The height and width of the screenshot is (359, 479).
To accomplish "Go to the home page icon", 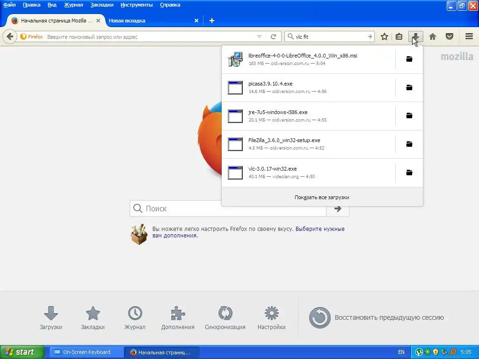I will (433, 36).
